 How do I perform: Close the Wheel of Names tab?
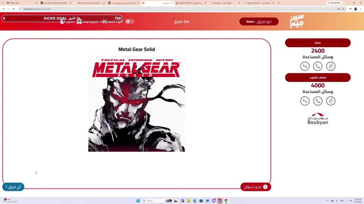click(x=206, y=3)
